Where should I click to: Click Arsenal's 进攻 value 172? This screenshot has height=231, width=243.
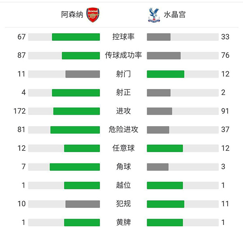(19, 111)
